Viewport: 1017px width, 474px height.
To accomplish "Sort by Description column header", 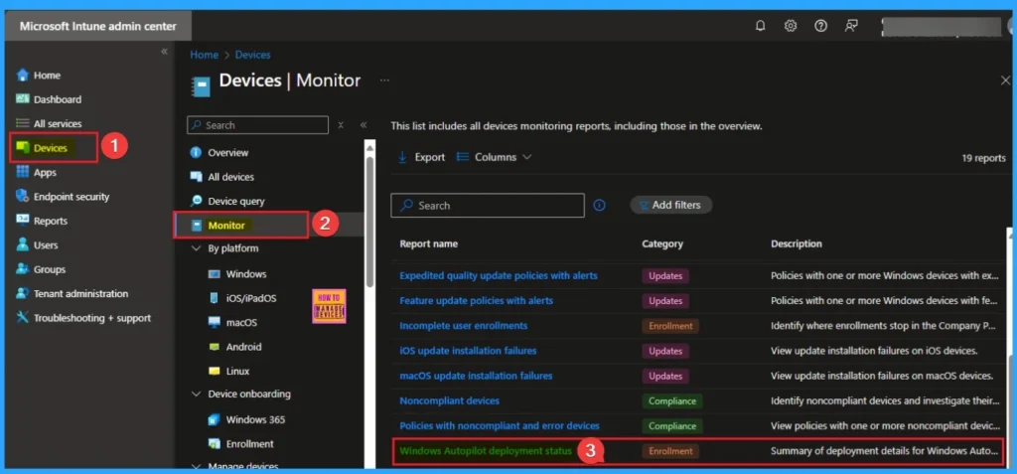I will (x=797, y=244).
